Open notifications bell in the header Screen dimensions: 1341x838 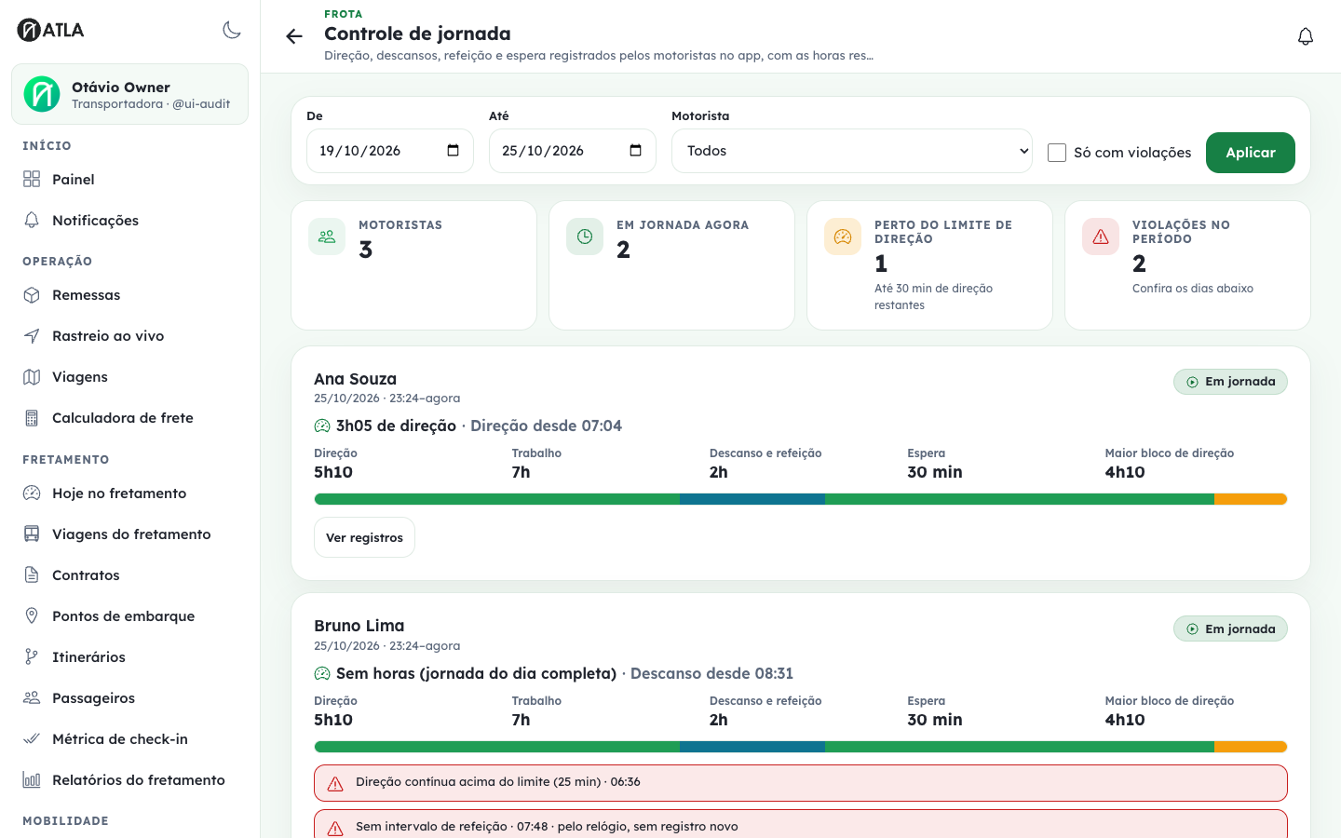coord(1306,36)
